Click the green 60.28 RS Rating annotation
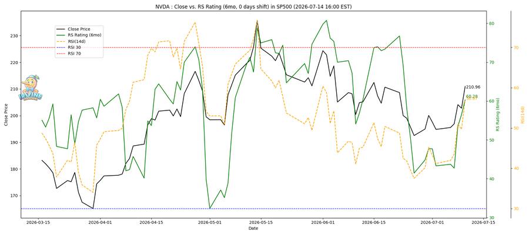529x235 pixels. [x=471, y=96]
